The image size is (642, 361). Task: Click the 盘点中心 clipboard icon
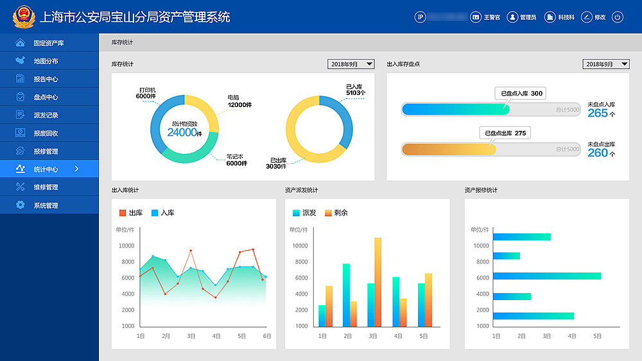(20, 97)
